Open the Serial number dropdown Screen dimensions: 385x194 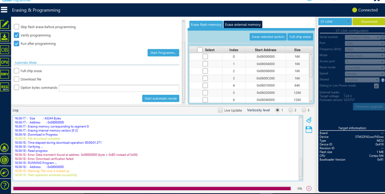[x=362, y=37]
